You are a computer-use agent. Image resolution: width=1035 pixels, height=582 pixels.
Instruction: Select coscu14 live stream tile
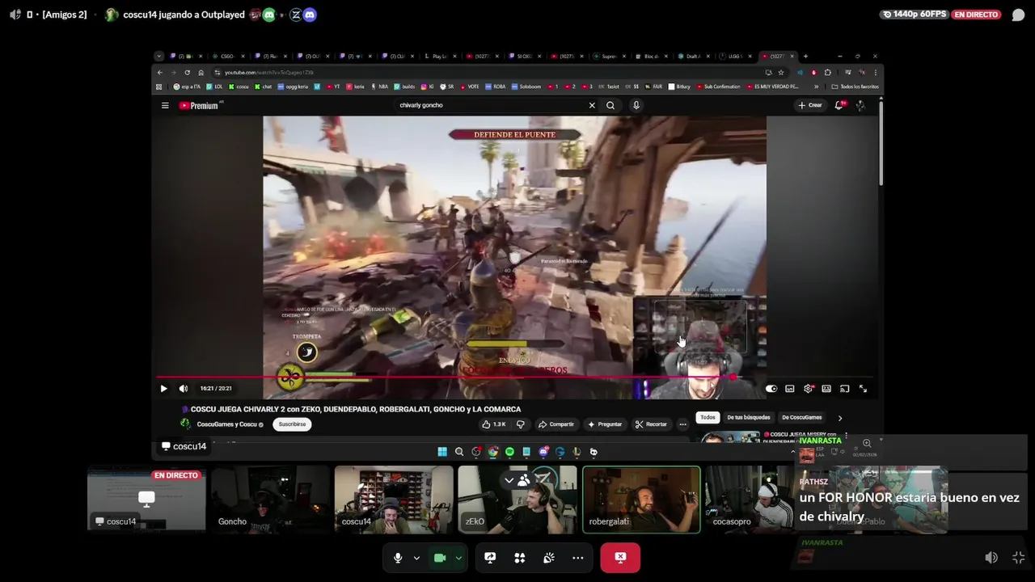pos(146,499)
